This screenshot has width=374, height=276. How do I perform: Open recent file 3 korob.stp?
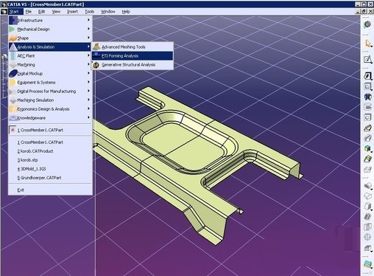[x=50, y=160]
